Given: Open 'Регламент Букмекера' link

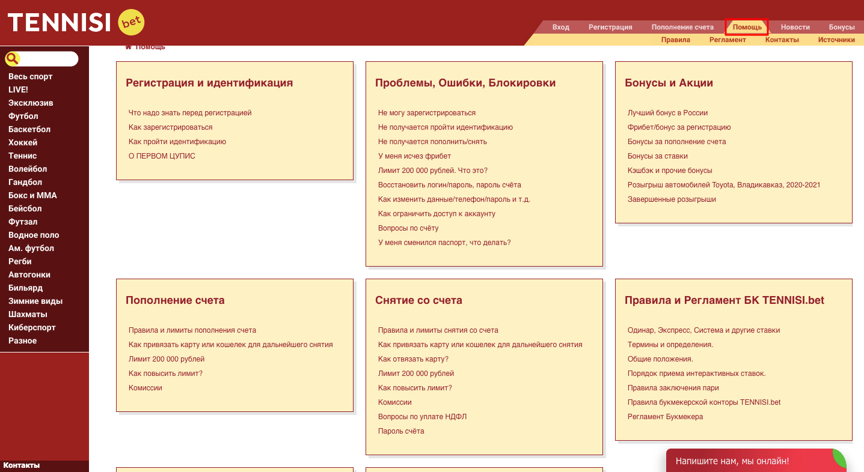Looking at the screenshot, I should (x=665, y=416).
